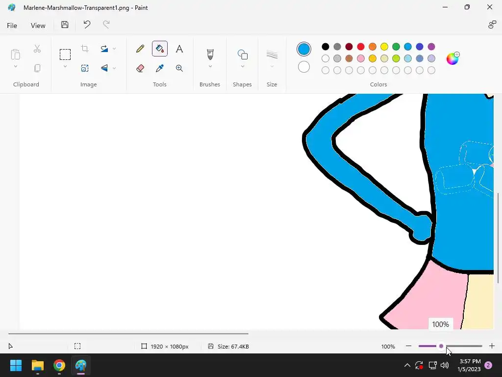Open the File menu
This screenshot has width=502, height=377.
pyautogui.click(x=12, y=26)
